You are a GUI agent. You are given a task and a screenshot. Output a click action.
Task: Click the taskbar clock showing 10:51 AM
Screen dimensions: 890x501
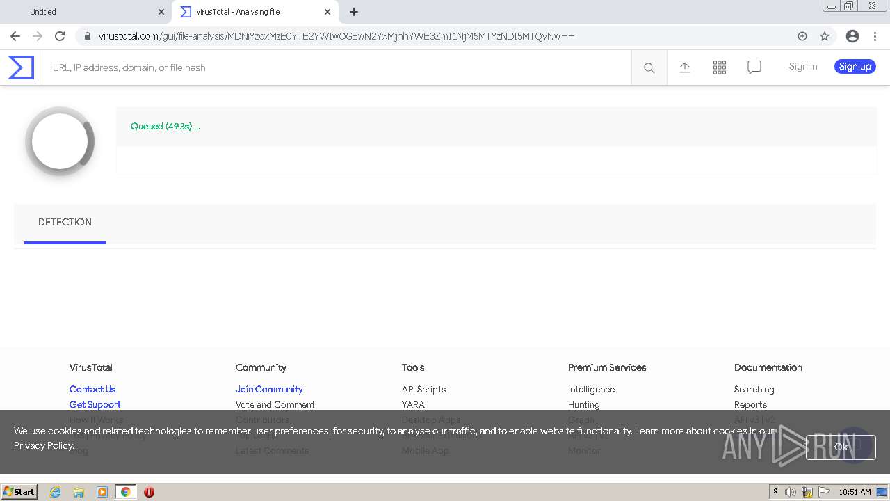(x=855, y=492)
